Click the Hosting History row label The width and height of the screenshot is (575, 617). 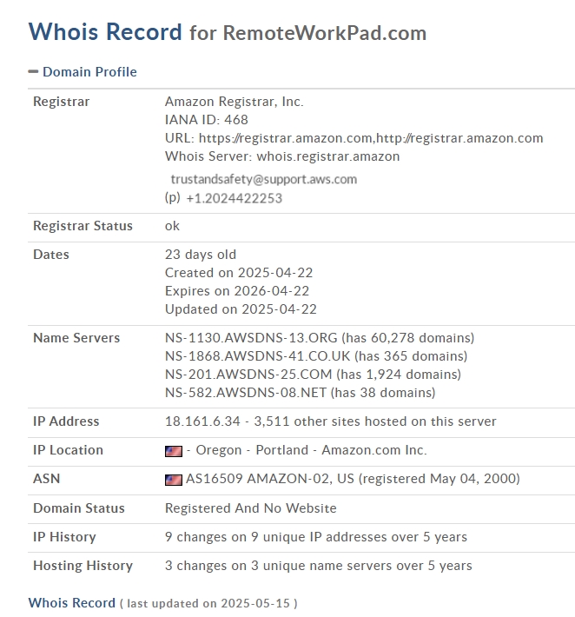pyautogui.click(x=83, y=566)
